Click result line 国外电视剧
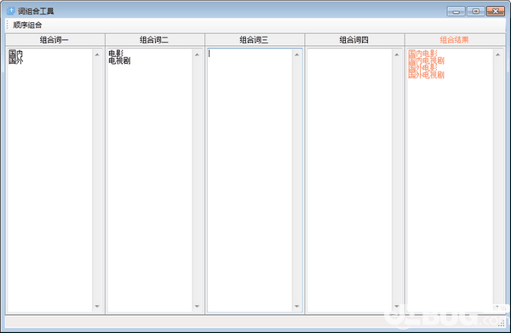The image size is (511, 333). [427, 75]
